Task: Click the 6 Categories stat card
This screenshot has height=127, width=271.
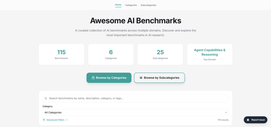Action: [111, 55]
